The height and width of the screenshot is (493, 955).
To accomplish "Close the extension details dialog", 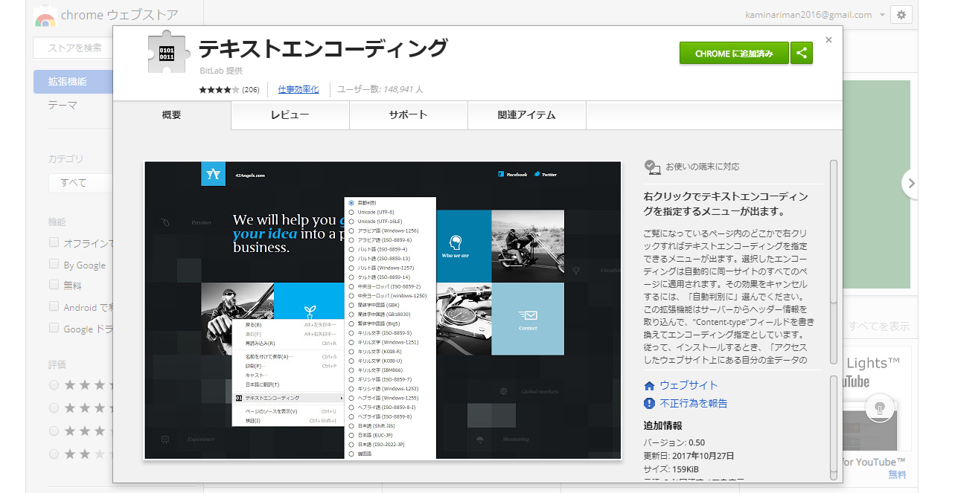I will click(828, 40).
